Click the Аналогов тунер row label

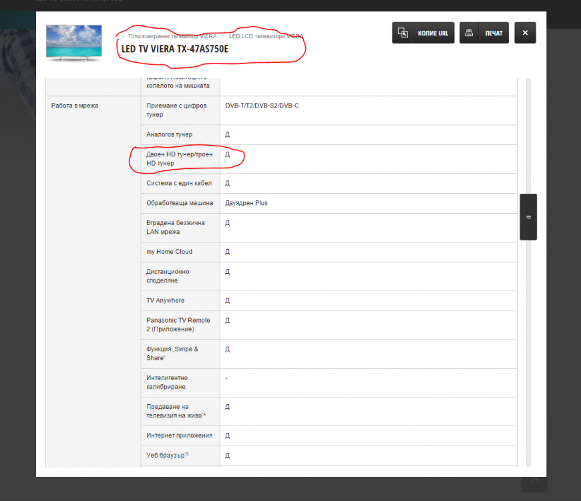point(169,134)
